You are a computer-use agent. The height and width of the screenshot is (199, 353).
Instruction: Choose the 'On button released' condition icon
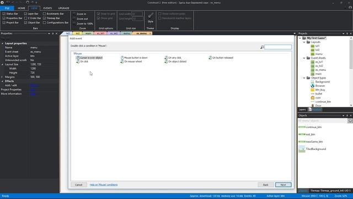[x=210, y=57]
